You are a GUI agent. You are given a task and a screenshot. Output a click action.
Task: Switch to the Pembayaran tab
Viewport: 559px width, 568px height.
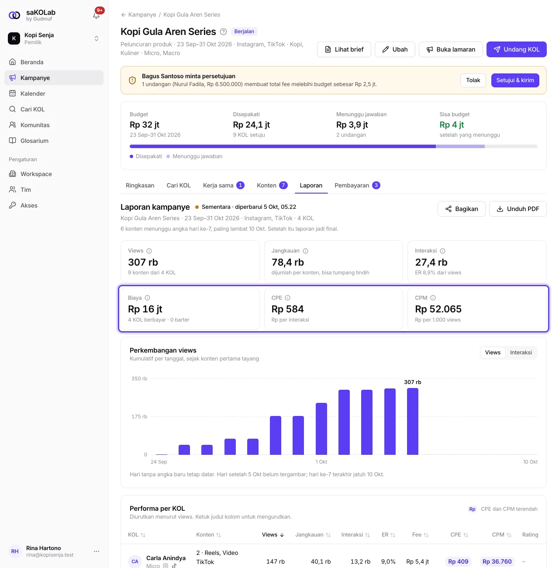pyautogui.click(x=357, y=185)
